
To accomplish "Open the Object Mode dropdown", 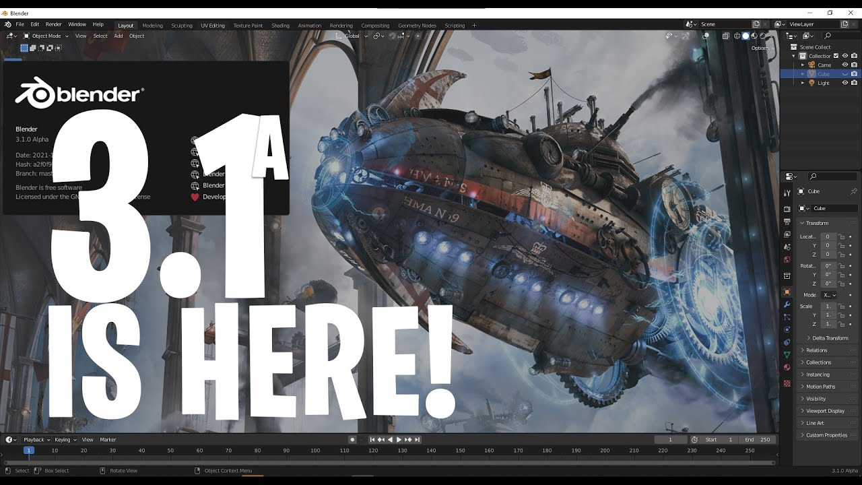I will point(46,36).
